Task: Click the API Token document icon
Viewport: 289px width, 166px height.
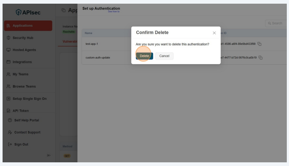Action: click(x=8, y=111)
